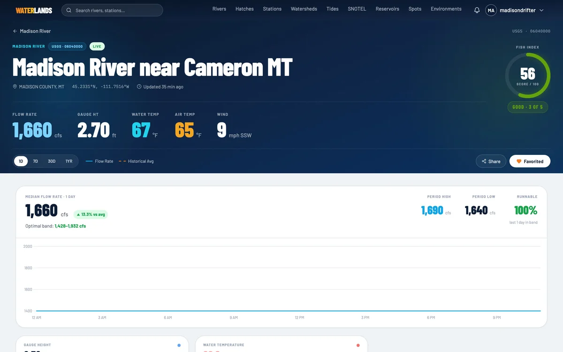Click the coordinates 45.2331°N, -111.7516°W

tap(100, 87)
